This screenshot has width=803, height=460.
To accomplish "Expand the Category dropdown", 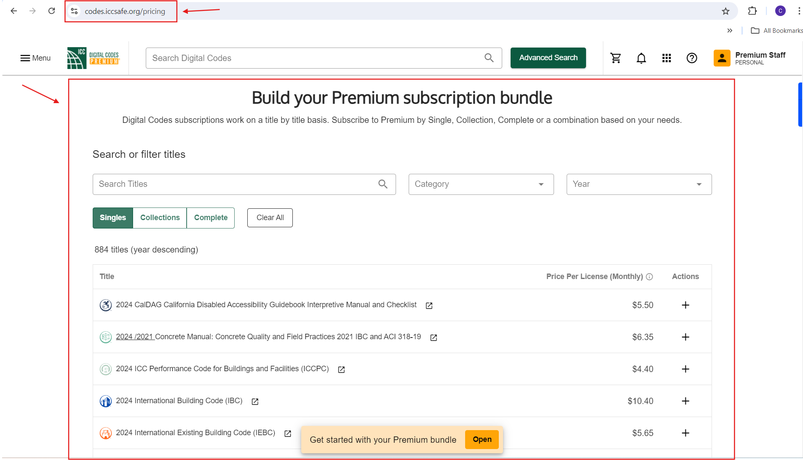I will pyautogui.click(x=481, y=184).
